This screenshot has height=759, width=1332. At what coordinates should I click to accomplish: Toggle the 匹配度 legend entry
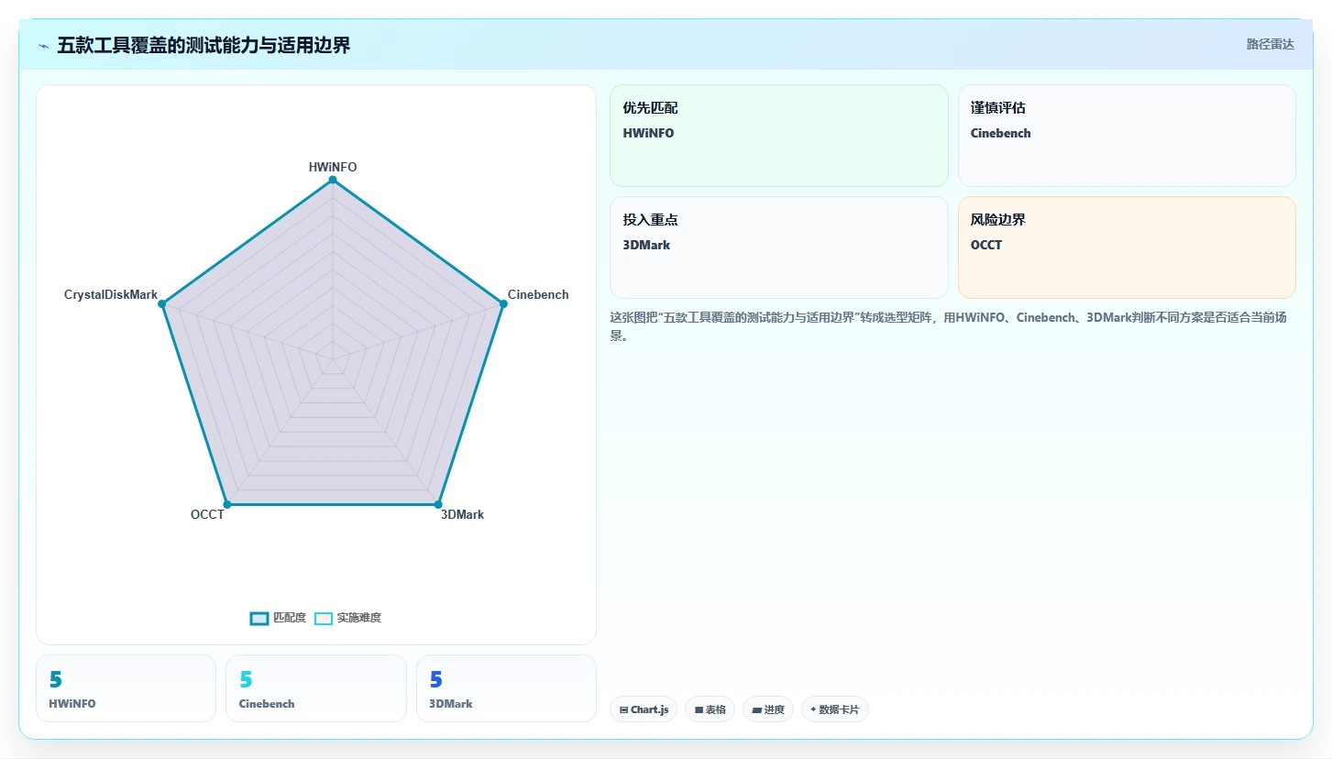(278, 618)
